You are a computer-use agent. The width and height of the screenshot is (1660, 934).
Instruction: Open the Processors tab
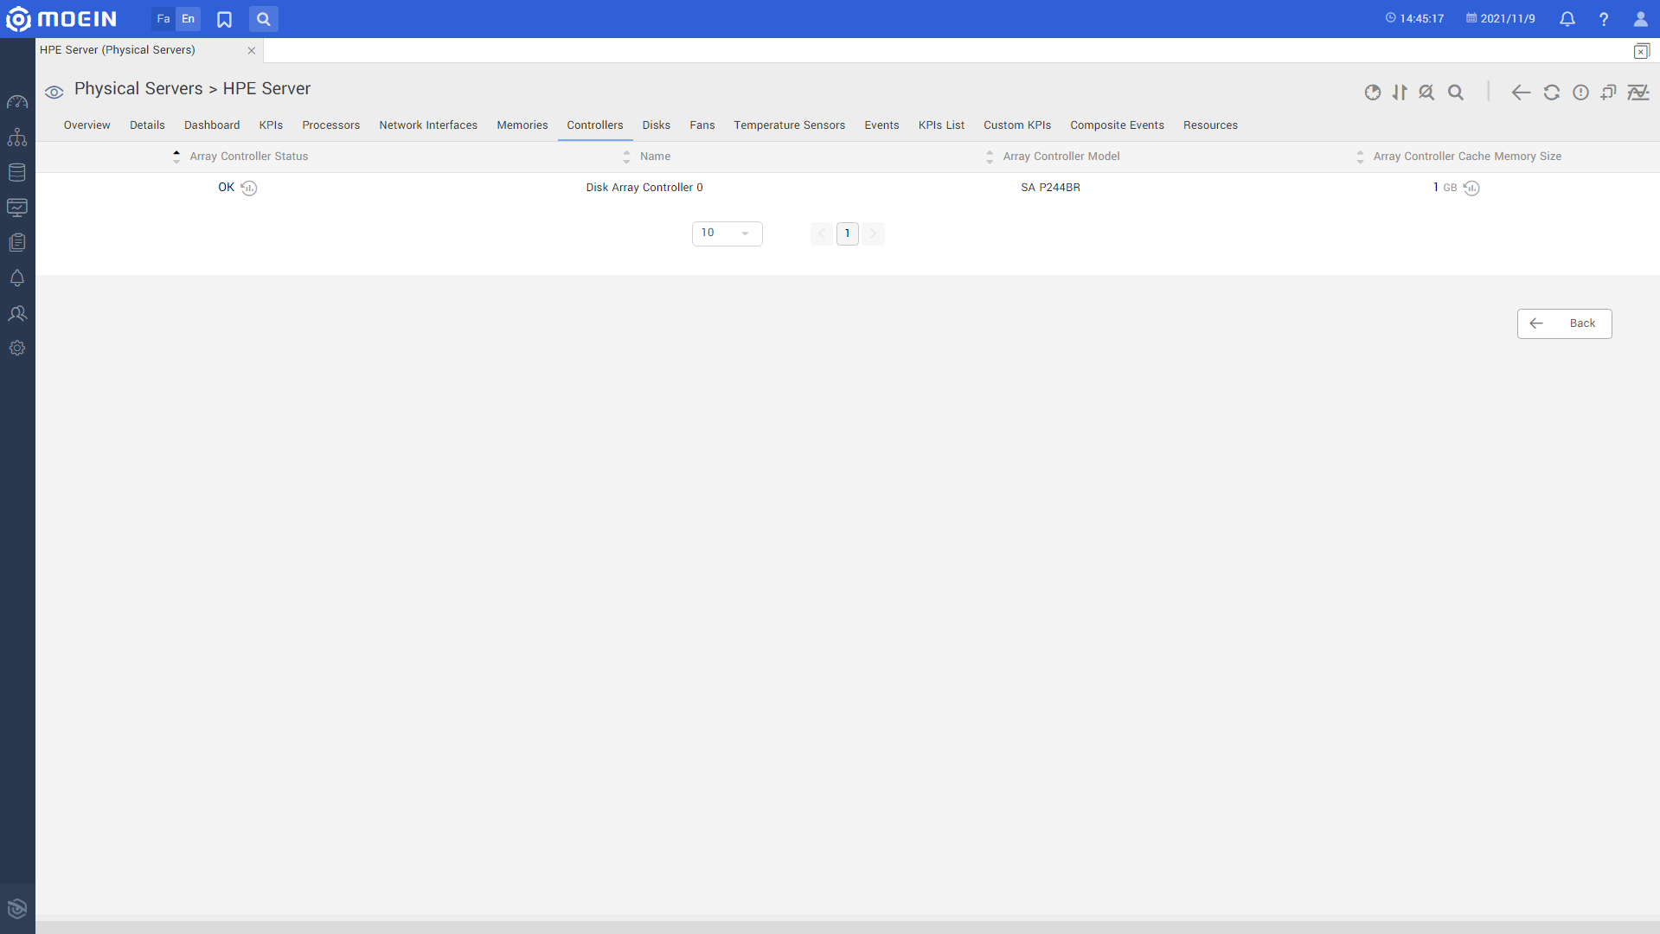click(x=331, y=125)
